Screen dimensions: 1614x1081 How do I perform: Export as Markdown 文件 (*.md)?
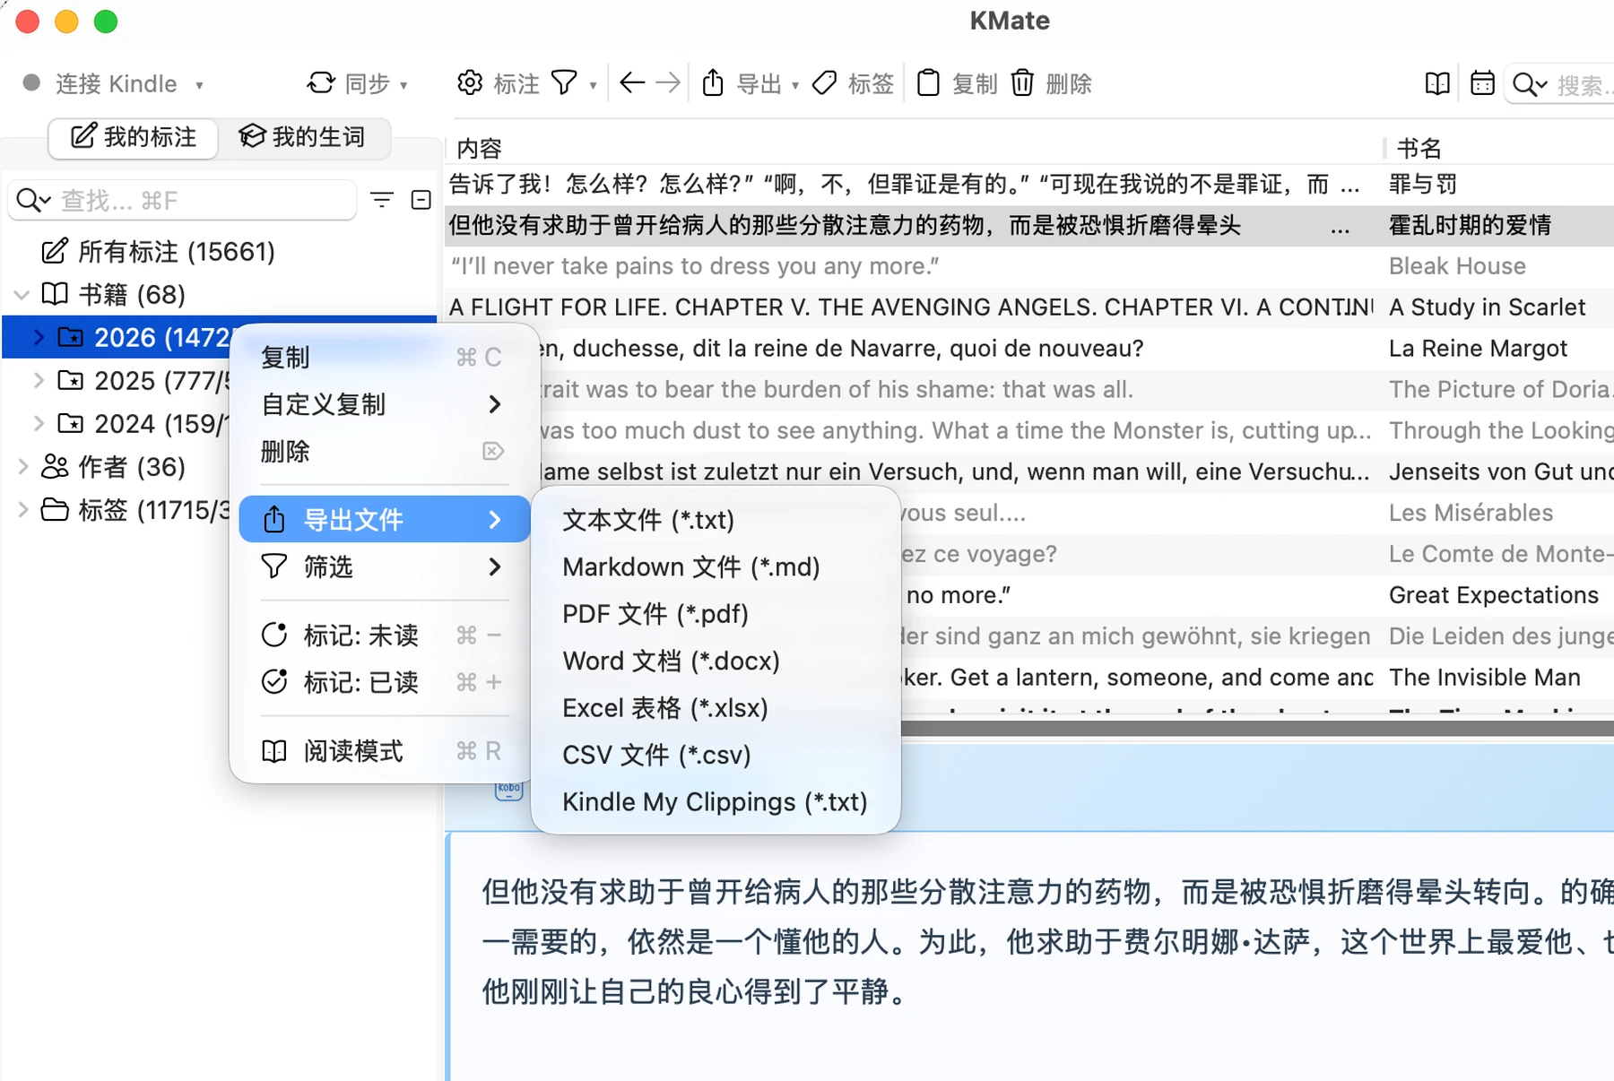tap(716, 566)
